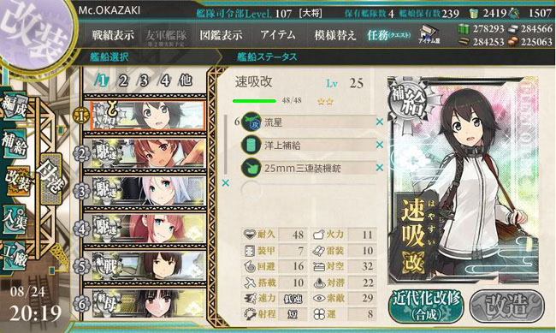Return to 母港 home port button

[x=51, y=180]
